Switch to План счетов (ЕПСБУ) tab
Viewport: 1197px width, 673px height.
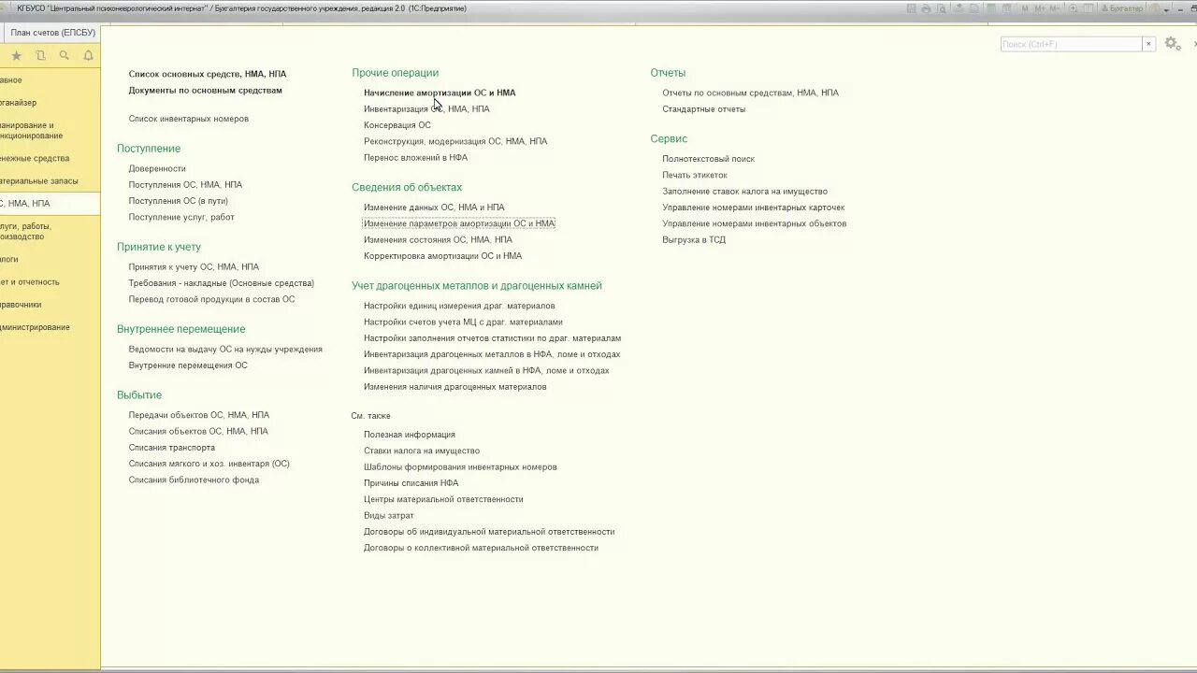click(52, 33)
